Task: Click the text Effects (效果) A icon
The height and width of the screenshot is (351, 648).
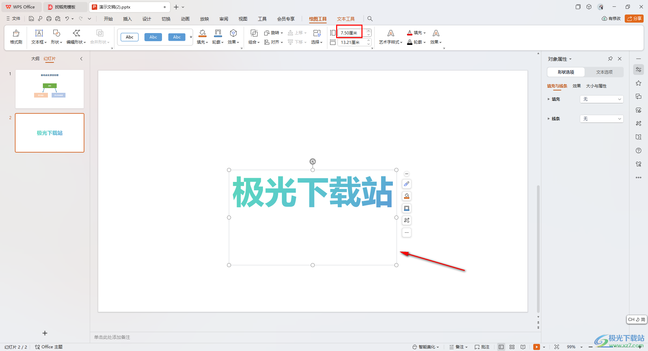Action: click(x=436, y=33)
